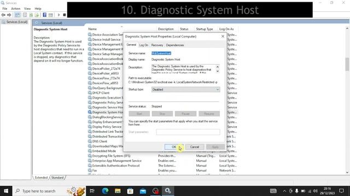The width and height of the screenshot is (350, 196).
Task: Show hidden tray icons with the chevron
Action: [x=284, y=191]
